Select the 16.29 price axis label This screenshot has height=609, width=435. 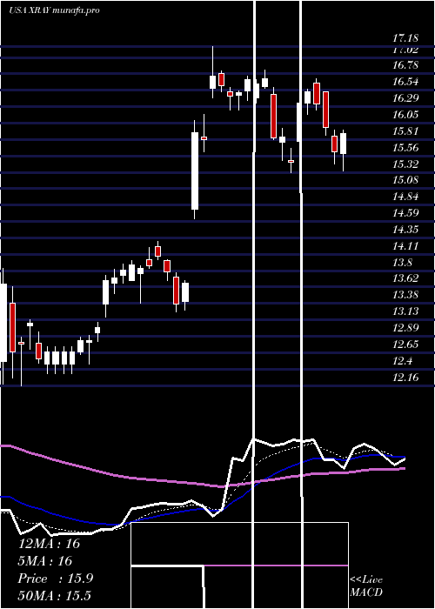[x=405, y=97]
